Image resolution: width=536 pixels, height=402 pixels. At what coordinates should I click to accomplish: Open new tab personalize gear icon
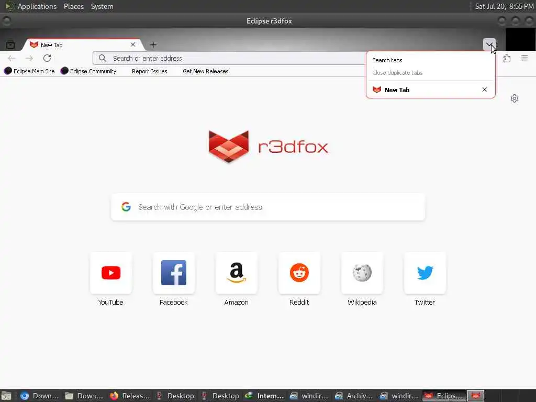515,98
